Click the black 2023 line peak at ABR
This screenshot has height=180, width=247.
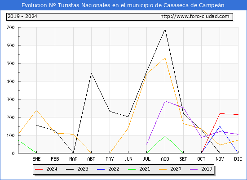point(91,73)
